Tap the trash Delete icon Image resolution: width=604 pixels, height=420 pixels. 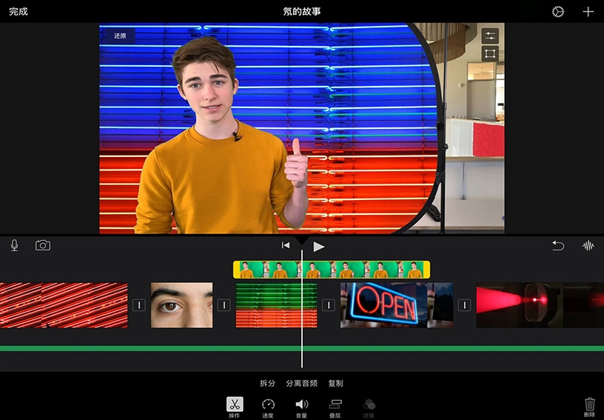[x=589, y=404]
